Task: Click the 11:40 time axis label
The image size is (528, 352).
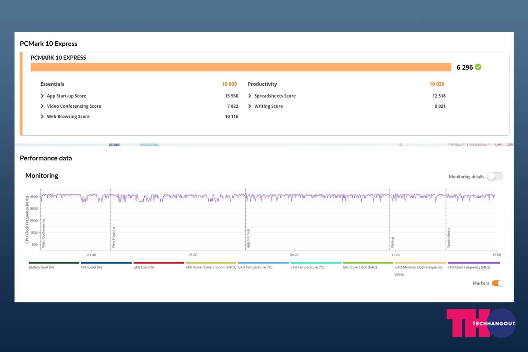Action: (x=395, y=255)
